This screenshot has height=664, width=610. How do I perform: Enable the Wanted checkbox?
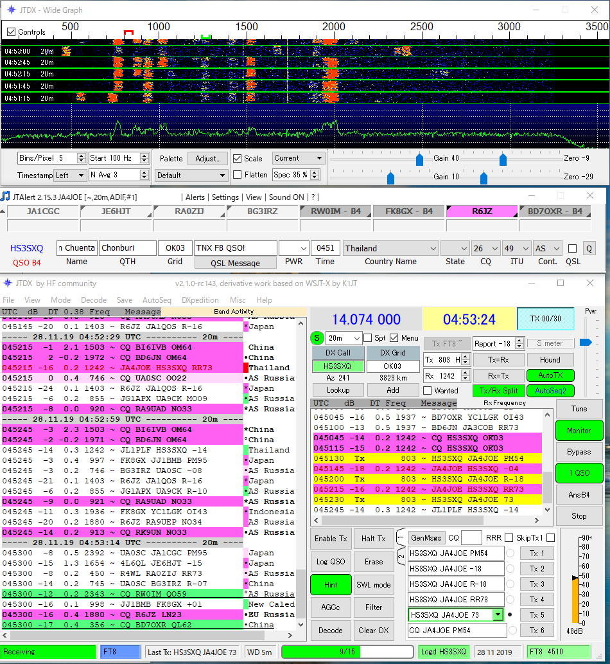tap(428, 390)
